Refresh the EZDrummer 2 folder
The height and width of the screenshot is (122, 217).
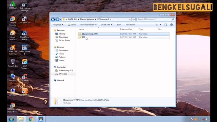(x=133, y=19)
